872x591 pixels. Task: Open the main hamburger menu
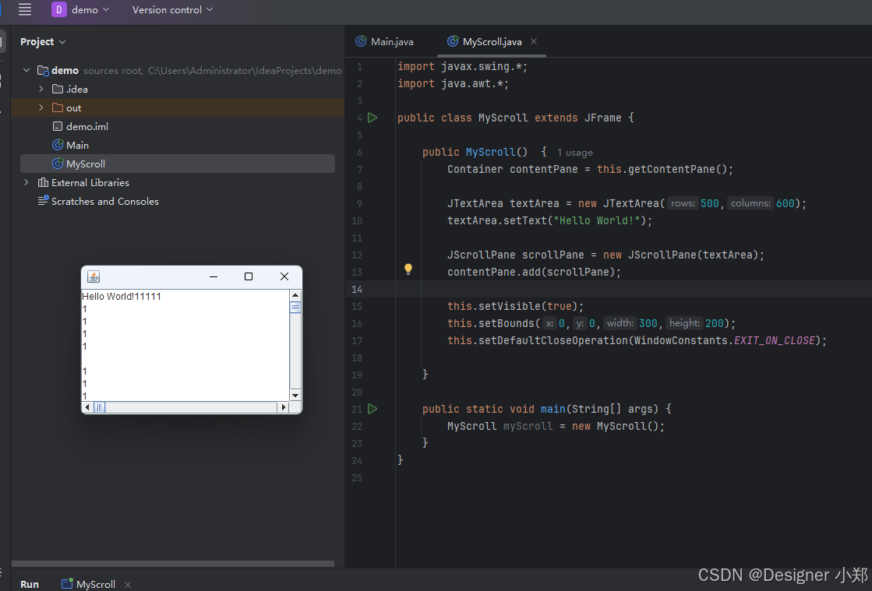pos(24,9)
